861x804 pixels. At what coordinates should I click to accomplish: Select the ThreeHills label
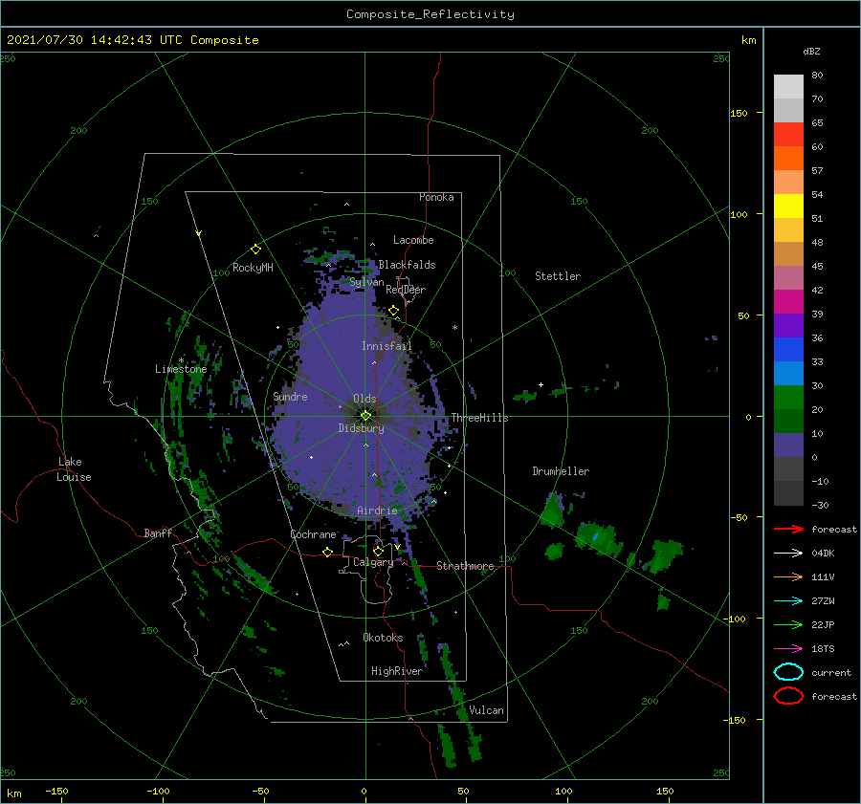coord(480,418)
